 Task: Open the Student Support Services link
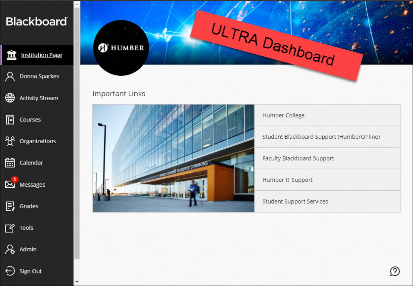pos(327,202)
